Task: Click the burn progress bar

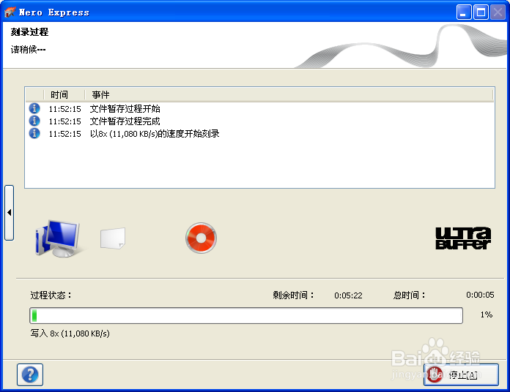Action: pyautogui.click(x=246, y=315)
